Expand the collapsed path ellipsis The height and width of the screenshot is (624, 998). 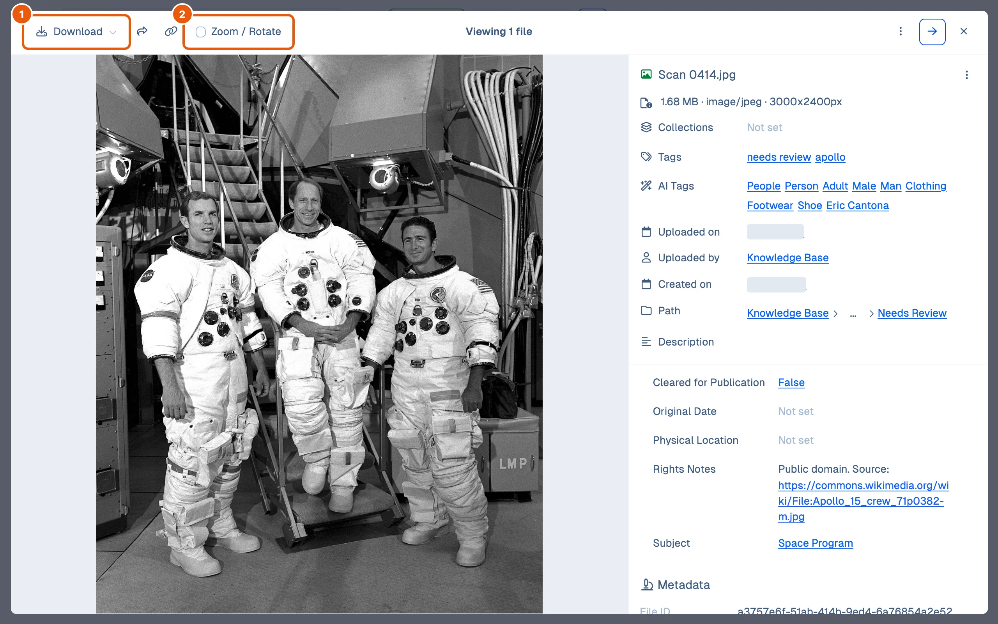point(853,314)
